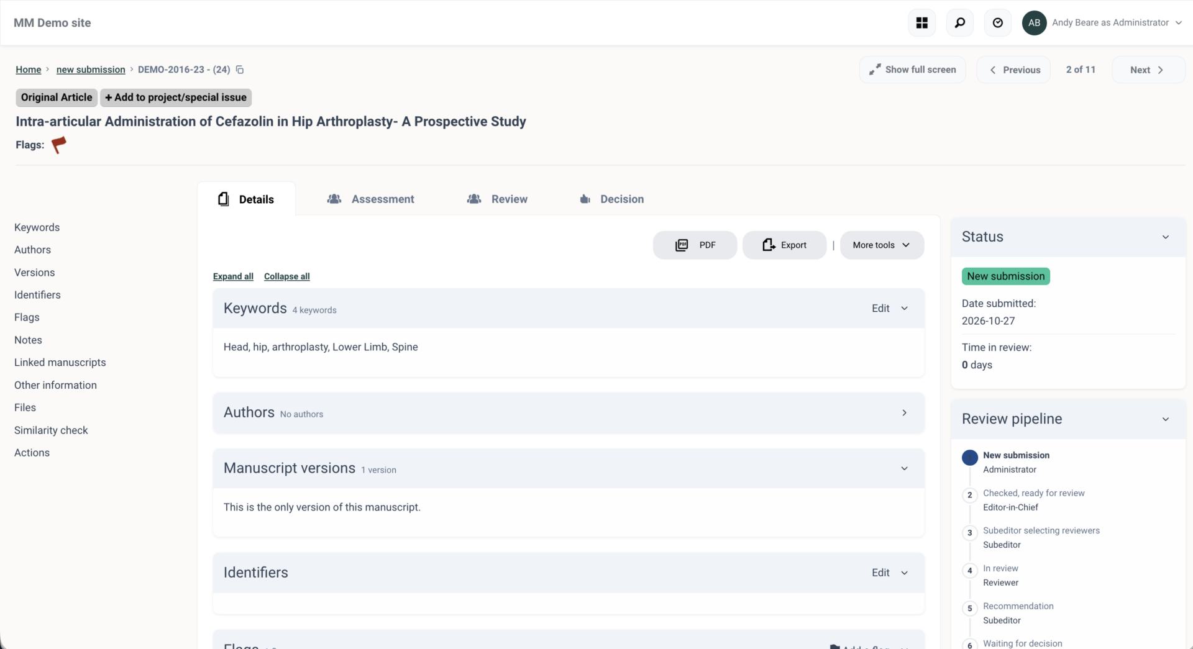
Task: Jump to Similarity check in sidebar
Action: [x=51, y=430]
